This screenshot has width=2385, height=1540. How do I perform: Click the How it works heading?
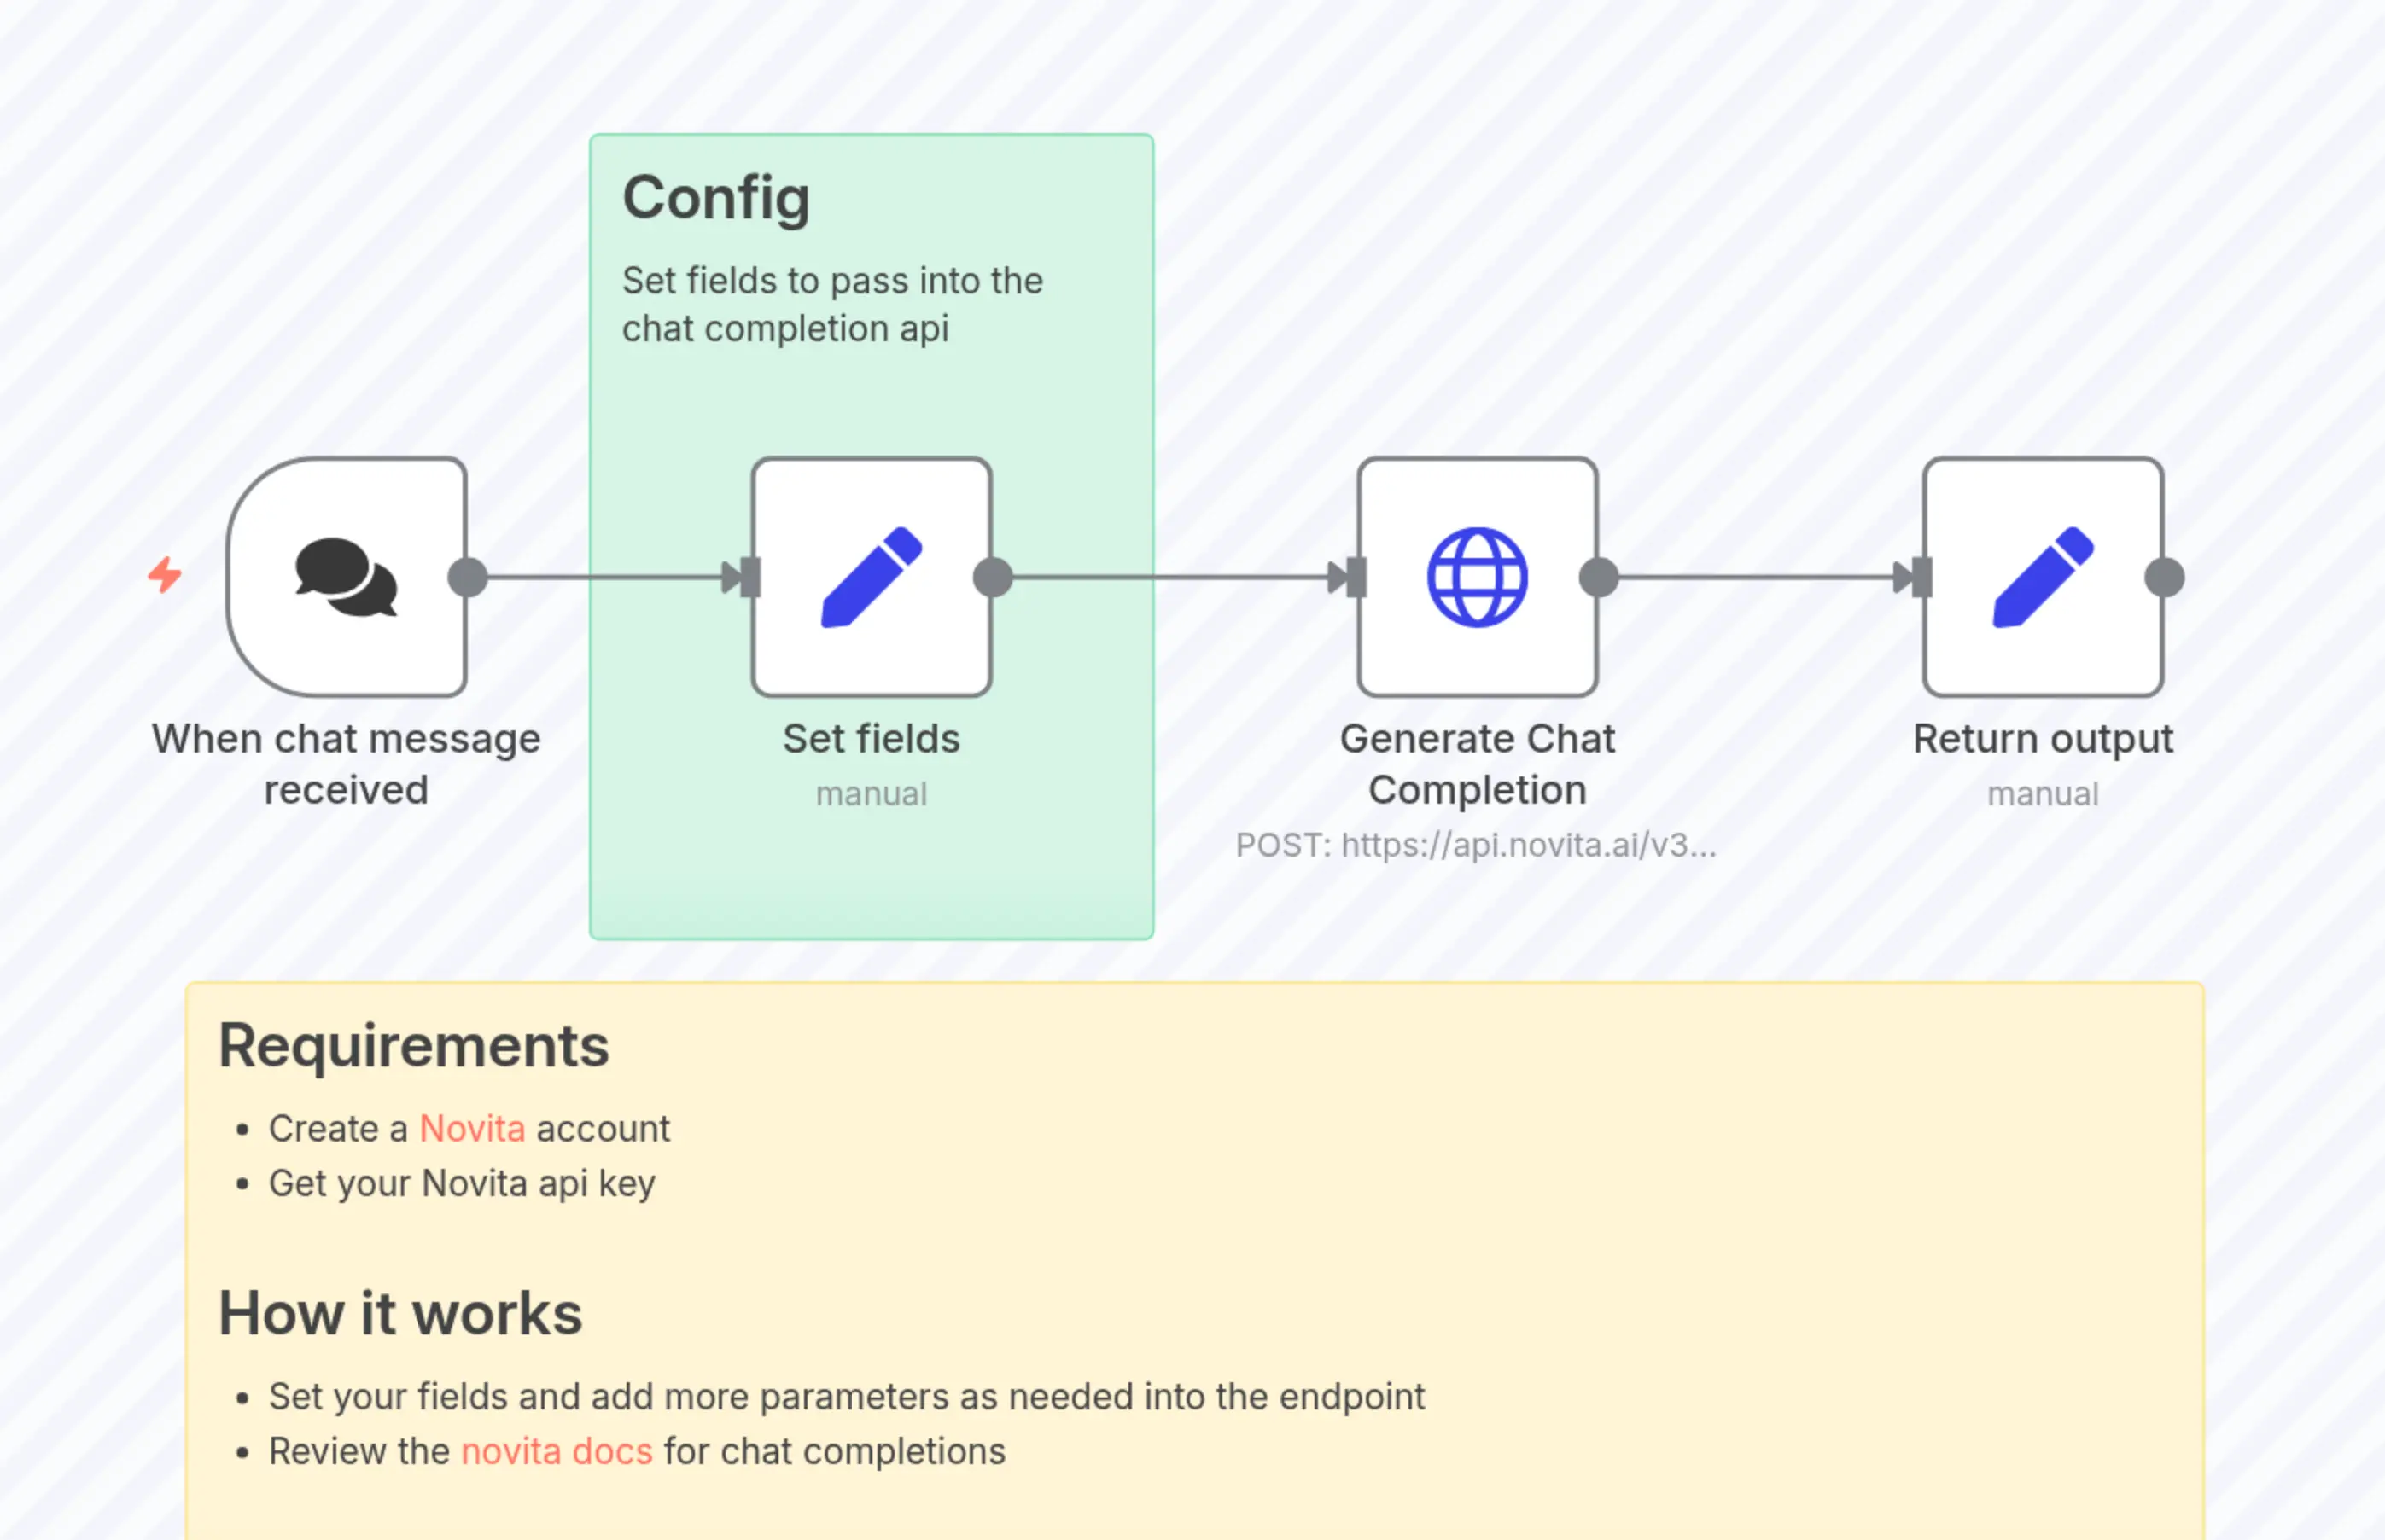(400, 1313)
